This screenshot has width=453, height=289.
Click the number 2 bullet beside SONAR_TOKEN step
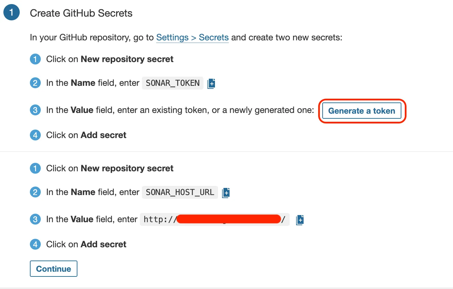coord(35,83)
